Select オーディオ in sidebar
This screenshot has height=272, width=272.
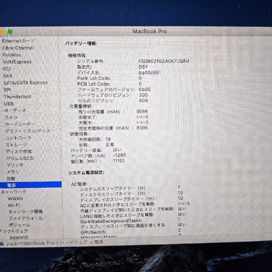(x=15, y=110)
